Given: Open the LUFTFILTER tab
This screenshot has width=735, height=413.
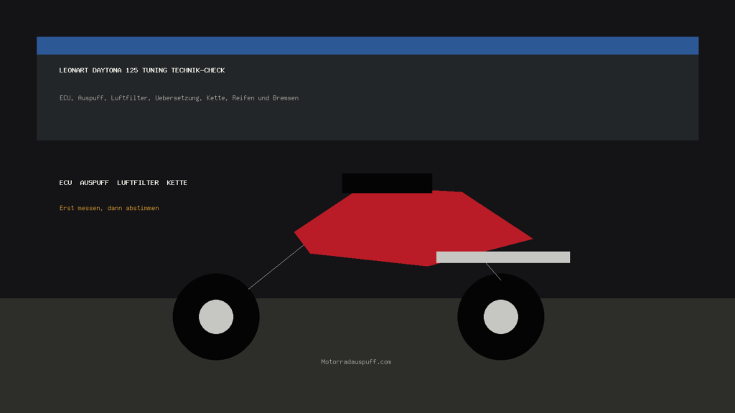Looking at the screenshot, I should 138,183.
